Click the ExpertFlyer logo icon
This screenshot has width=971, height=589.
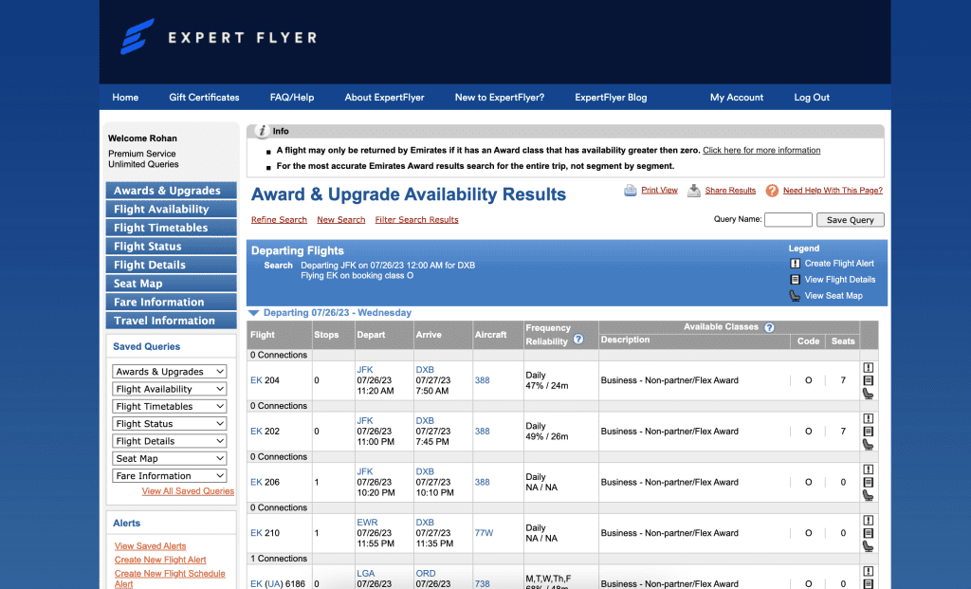137,37
